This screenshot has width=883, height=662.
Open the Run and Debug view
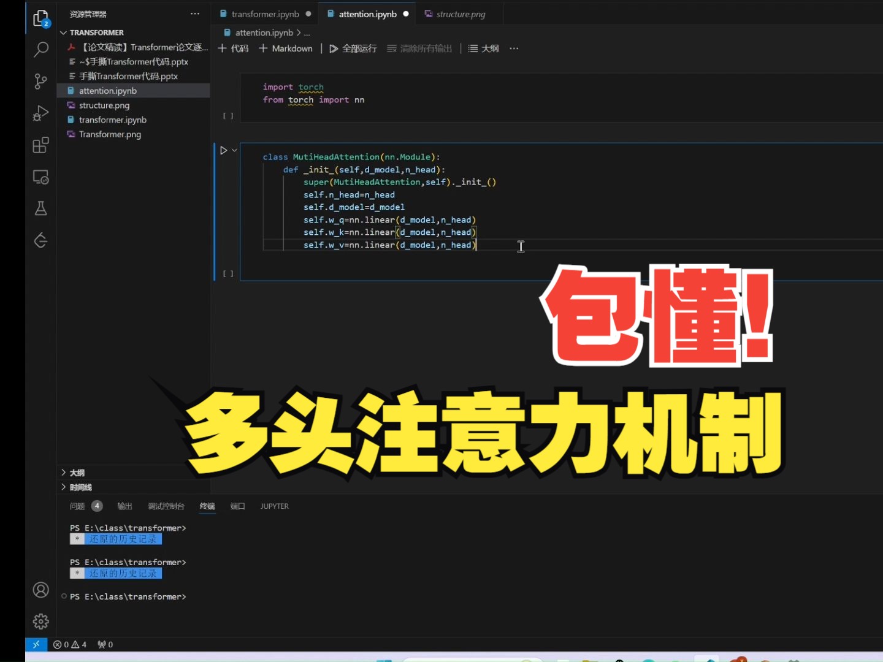point(41,113)
